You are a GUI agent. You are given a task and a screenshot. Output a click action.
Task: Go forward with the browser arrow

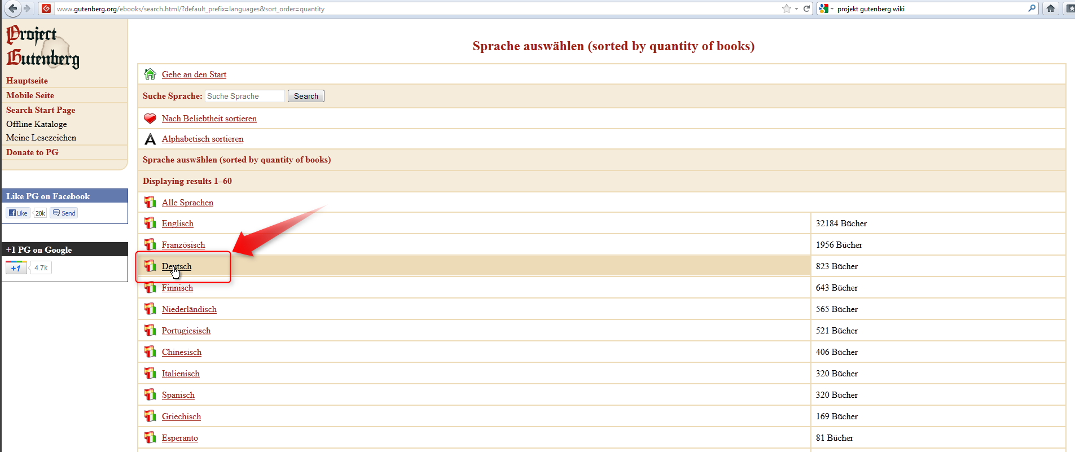pyautogui.click(x=27, y=8)
